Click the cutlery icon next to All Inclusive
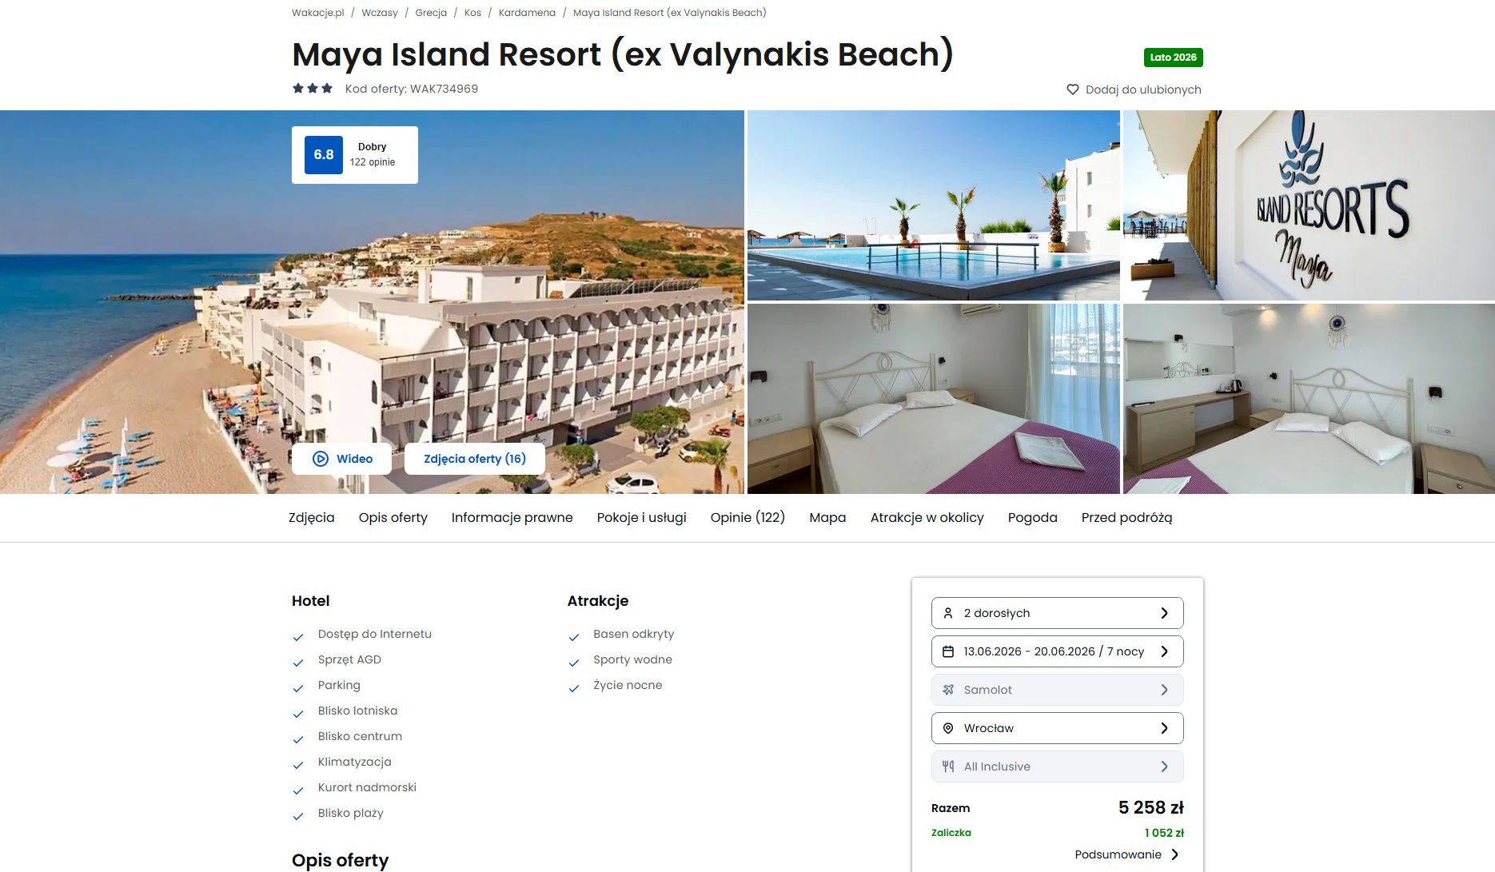The image size is (1495, 872). 948,766
